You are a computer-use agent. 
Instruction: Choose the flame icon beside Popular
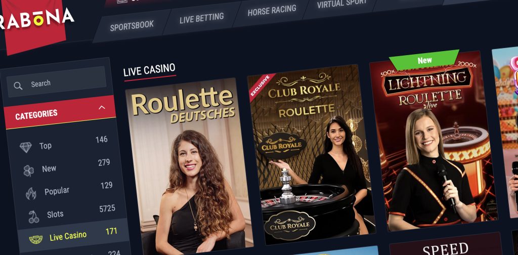pyautogui.click(x=31, y=193)
